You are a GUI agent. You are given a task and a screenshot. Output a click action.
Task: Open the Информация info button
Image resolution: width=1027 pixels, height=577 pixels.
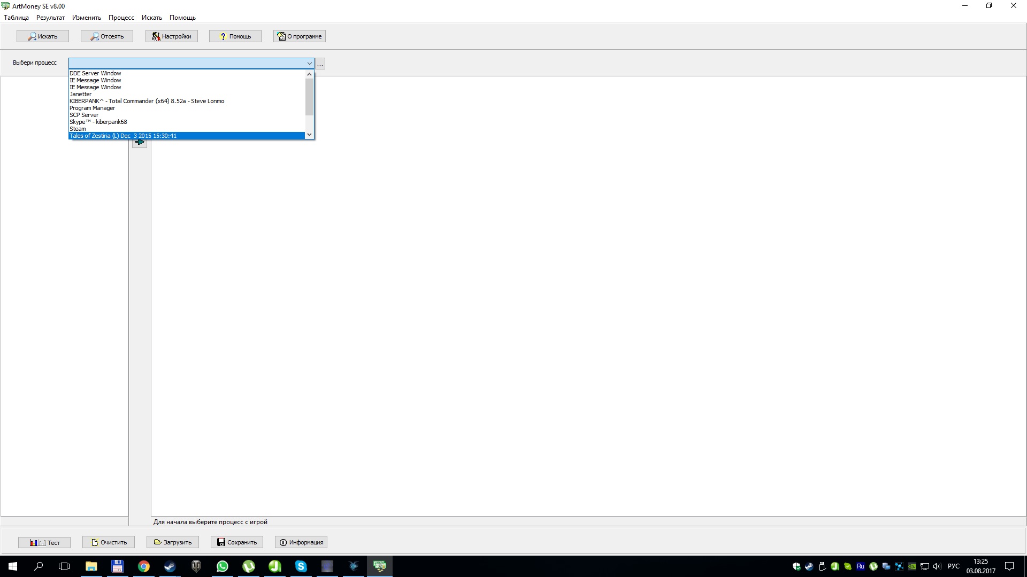[x=301, y=542]
